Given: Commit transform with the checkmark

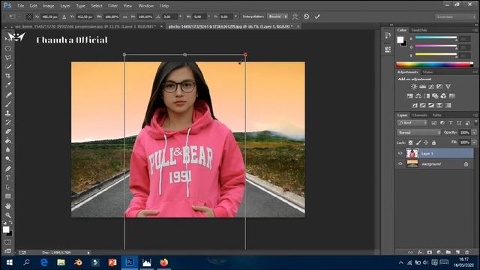Looking at the screenshot, I should tap(317, 16).
